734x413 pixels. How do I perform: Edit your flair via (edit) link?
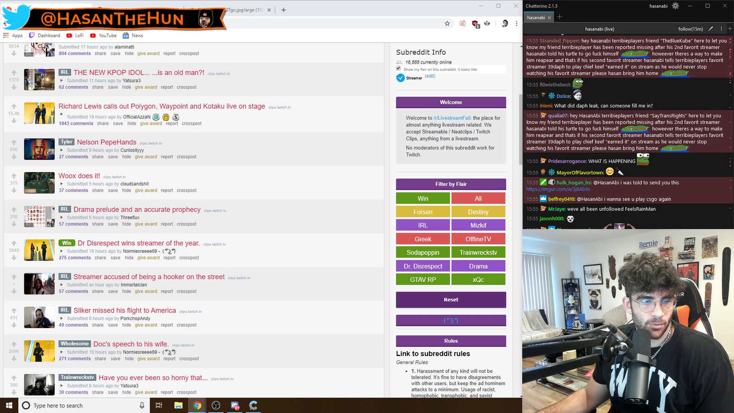pos(430,76)
